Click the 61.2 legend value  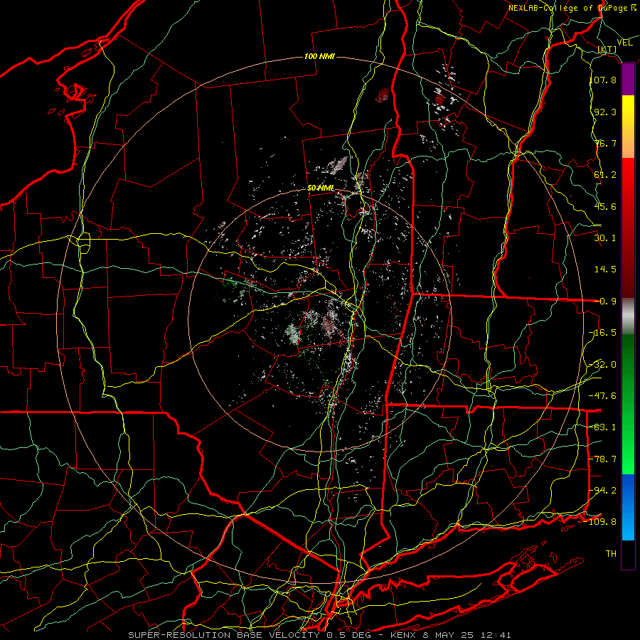(605, 175)
